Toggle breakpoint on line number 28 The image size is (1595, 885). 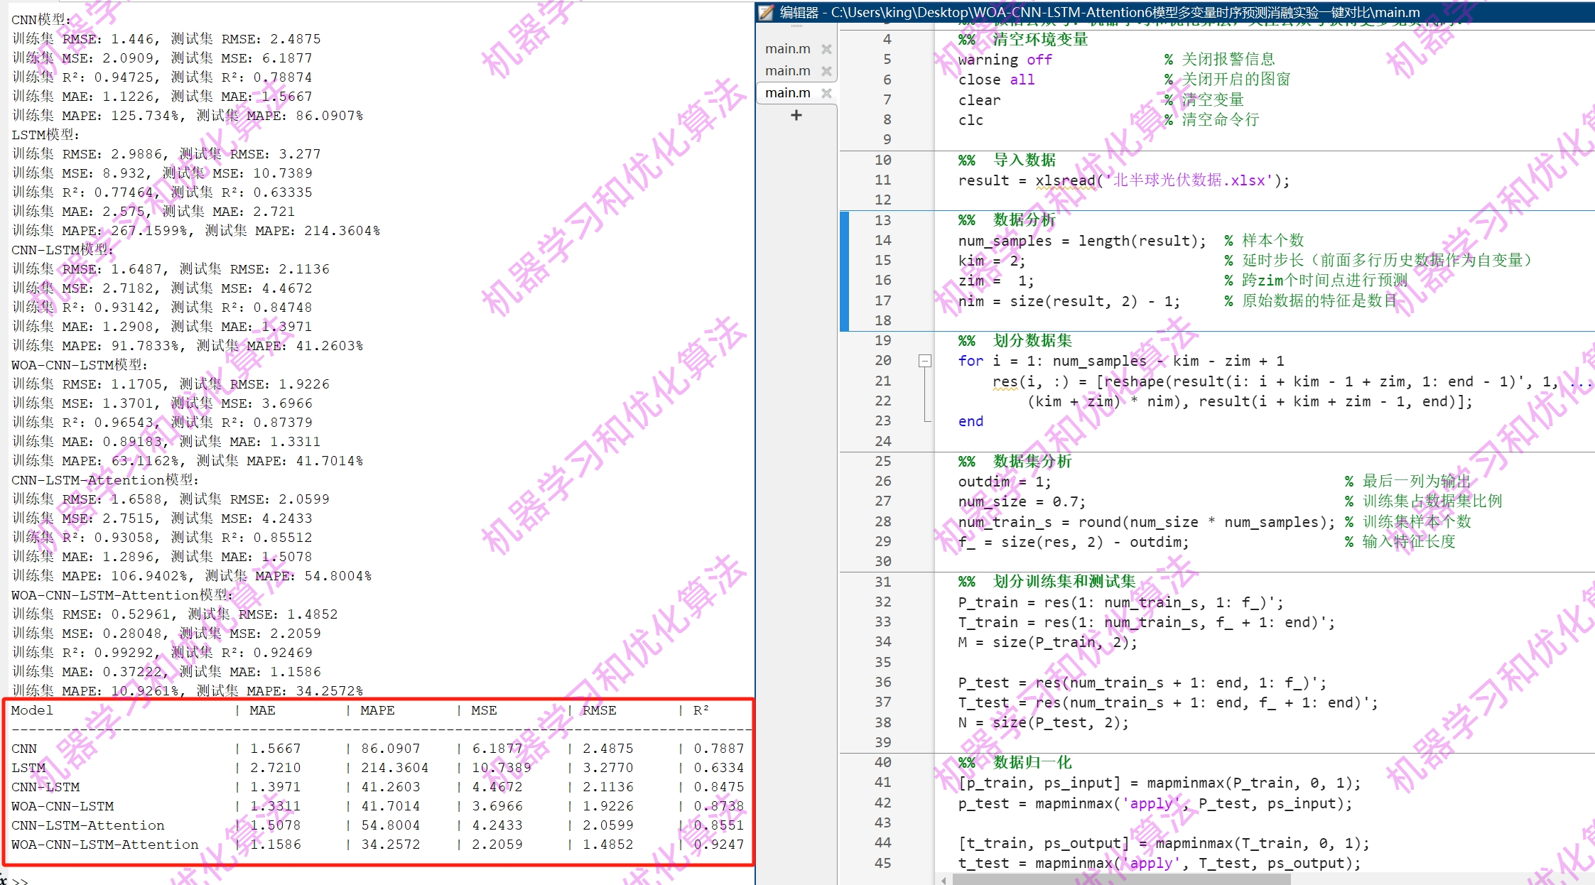coord(882,522)
